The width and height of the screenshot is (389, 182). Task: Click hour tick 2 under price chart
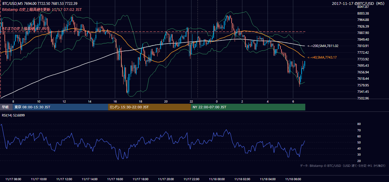(242, 101)
